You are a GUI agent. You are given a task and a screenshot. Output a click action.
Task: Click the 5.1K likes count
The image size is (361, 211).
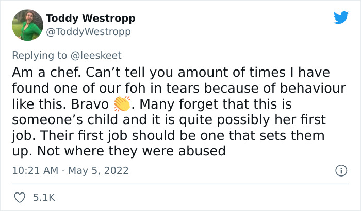pyautogui.click(x=44, y=198)
